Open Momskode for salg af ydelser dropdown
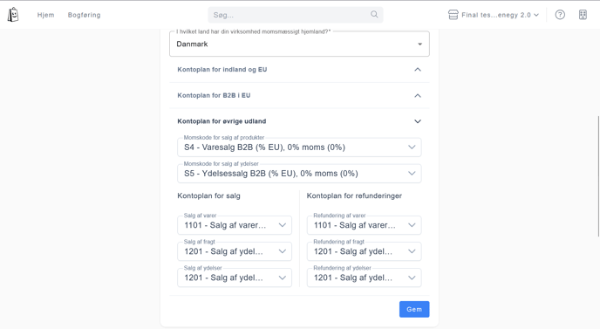 pyautogui.click(x=299, y=174)
